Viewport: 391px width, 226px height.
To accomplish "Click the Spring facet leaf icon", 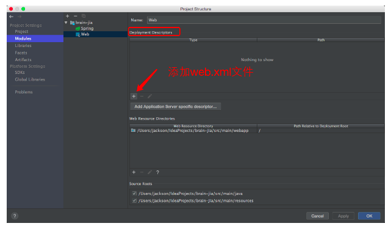I will pos(78,29).
